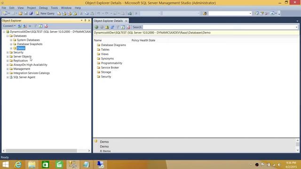Expand the Demo database node
Screen dimensions: 301x169
[x=11, y=48]
